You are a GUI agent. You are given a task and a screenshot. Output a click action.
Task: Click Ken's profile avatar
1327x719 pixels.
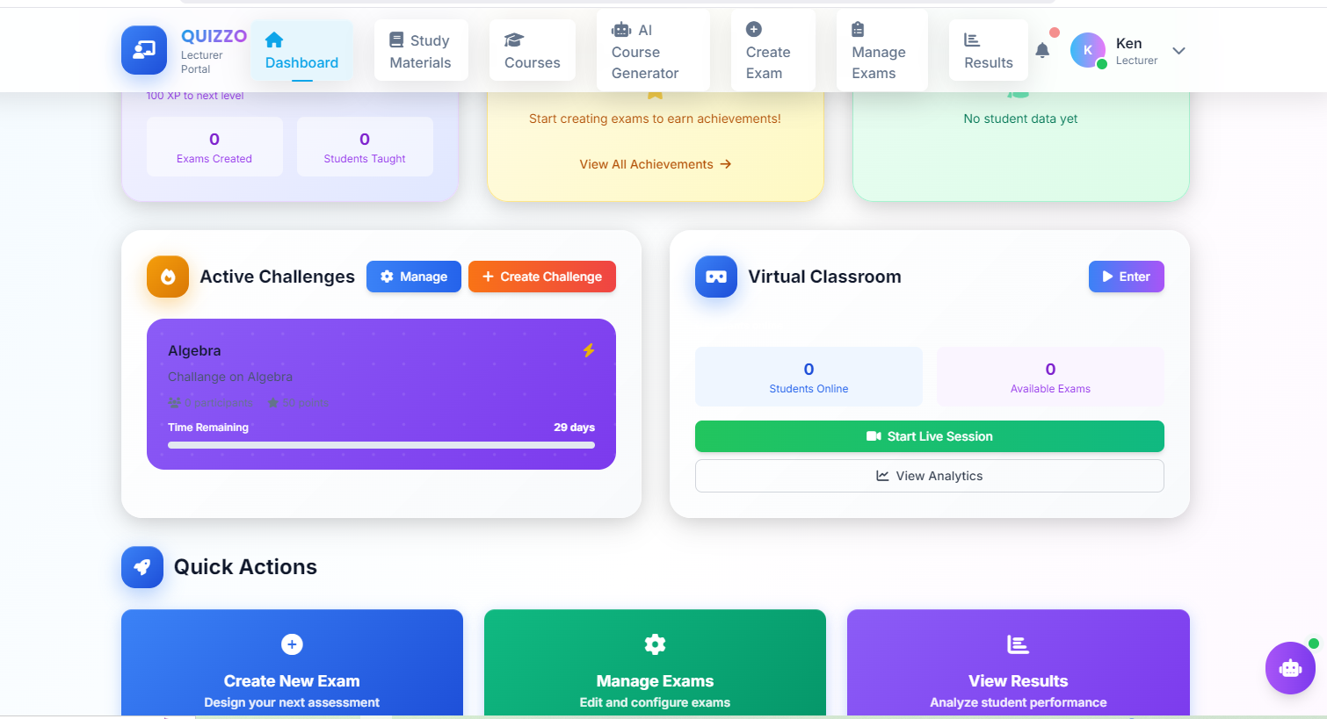click(1088, 50)
